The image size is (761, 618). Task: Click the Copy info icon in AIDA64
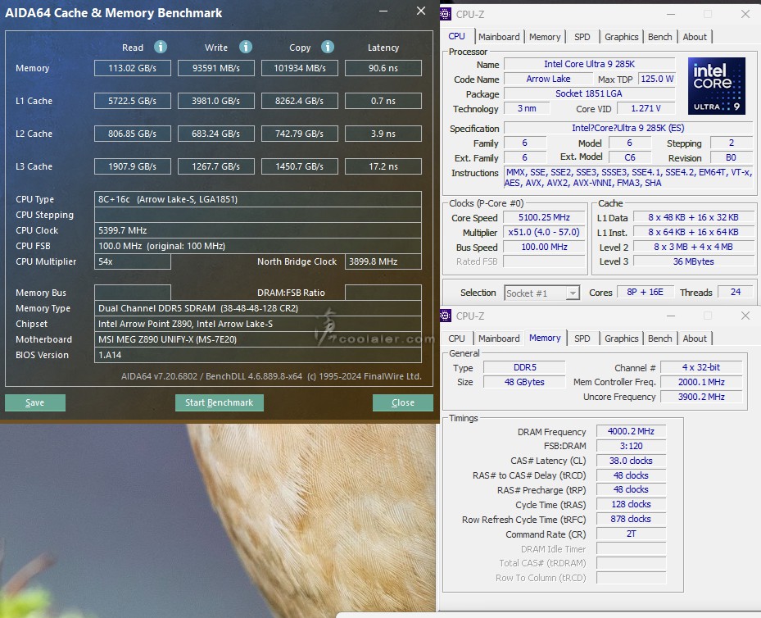click(x=328, y=47)
